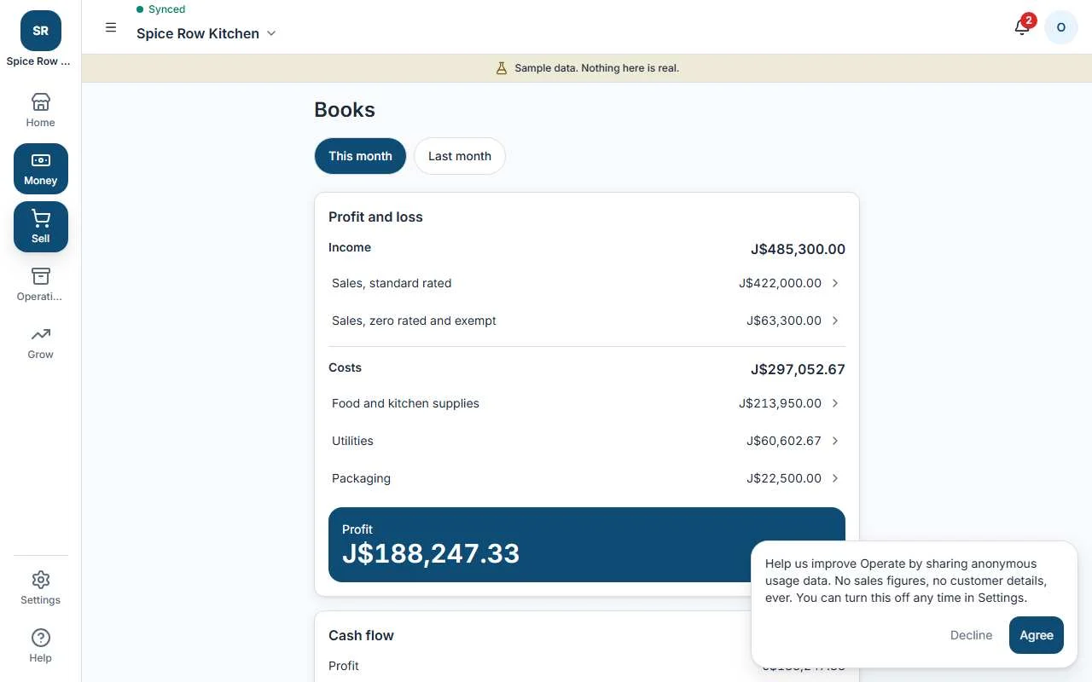Expand the Utilities row chevron
Screen dimensions: 1092x682
pos(835,441)
